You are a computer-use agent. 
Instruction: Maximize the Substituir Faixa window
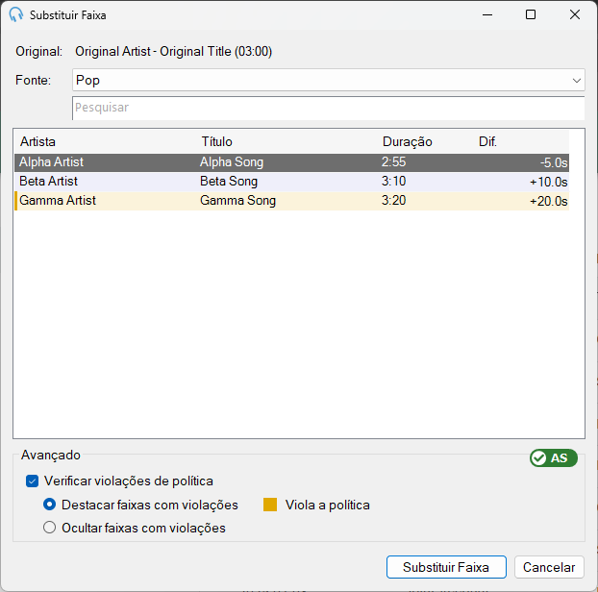[x=531, y=14]
